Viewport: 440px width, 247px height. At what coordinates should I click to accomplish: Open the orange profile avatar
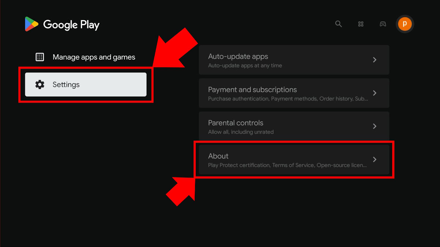point(405,24)
